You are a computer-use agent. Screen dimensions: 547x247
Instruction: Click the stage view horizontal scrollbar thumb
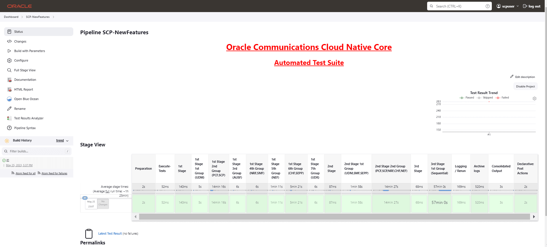click(x=335, y=217)
